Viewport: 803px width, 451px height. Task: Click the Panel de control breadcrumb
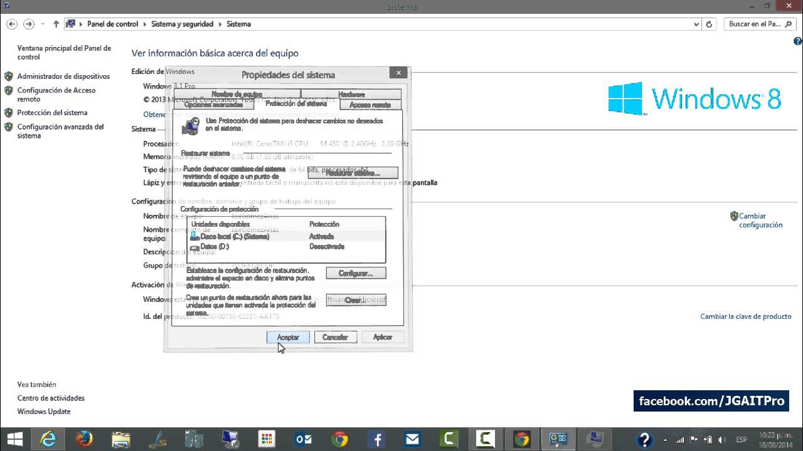click(112, 24)
